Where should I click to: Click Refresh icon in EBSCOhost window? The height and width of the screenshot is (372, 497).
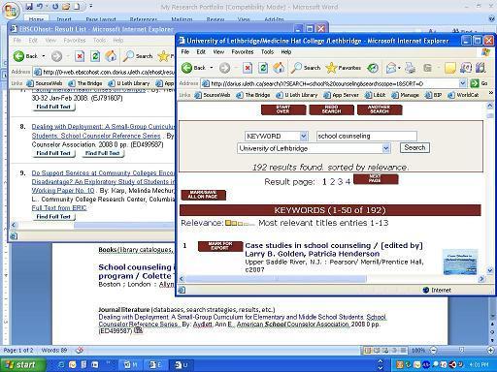coord(95,56)
